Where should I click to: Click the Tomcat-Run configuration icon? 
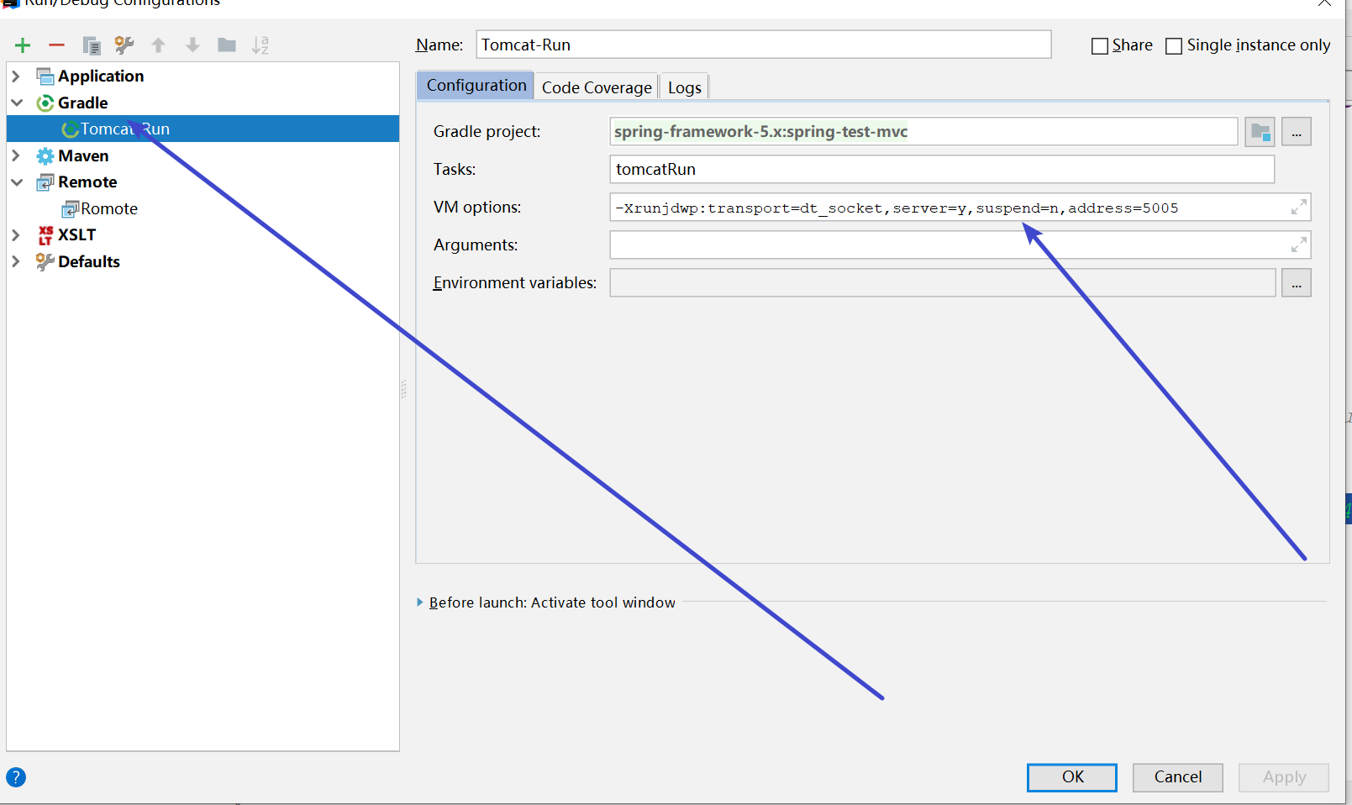[71, 129]
